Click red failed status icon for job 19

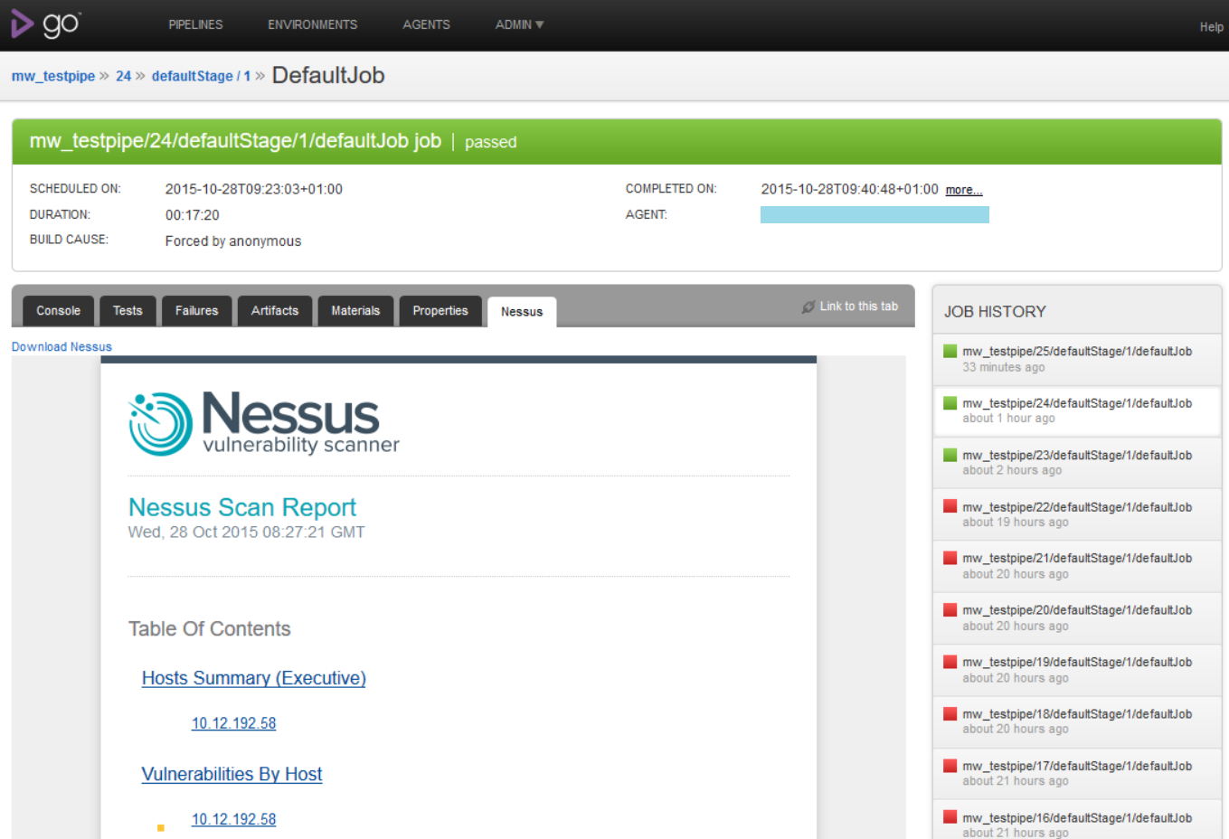click(950, 662)
